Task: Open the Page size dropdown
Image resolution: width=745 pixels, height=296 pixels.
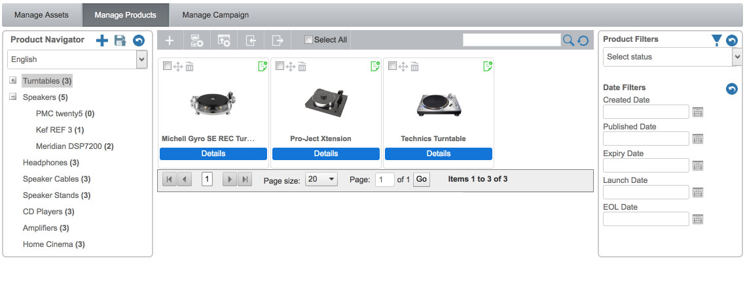Action: coord(321,179)
